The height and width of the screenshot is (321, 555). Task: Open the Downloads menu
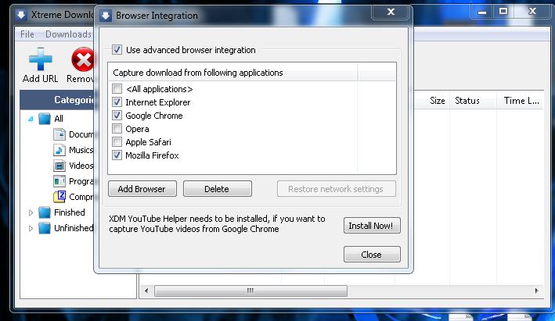(x=68, y=34)
